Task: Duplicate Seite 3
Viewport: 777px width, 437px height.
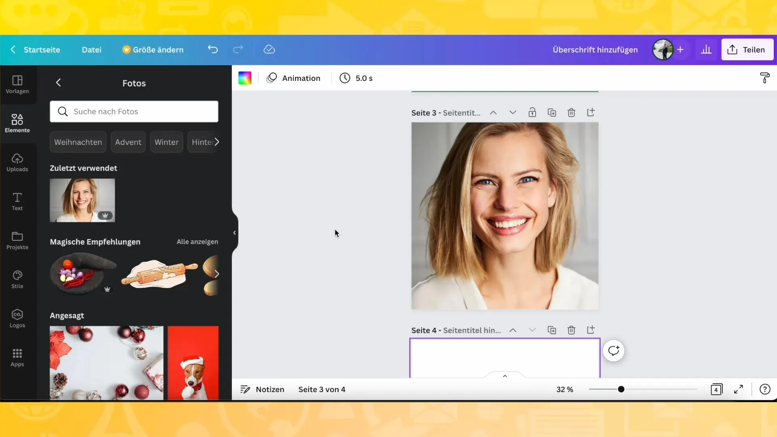Action: pyautogui.click(x=552, y=112)
